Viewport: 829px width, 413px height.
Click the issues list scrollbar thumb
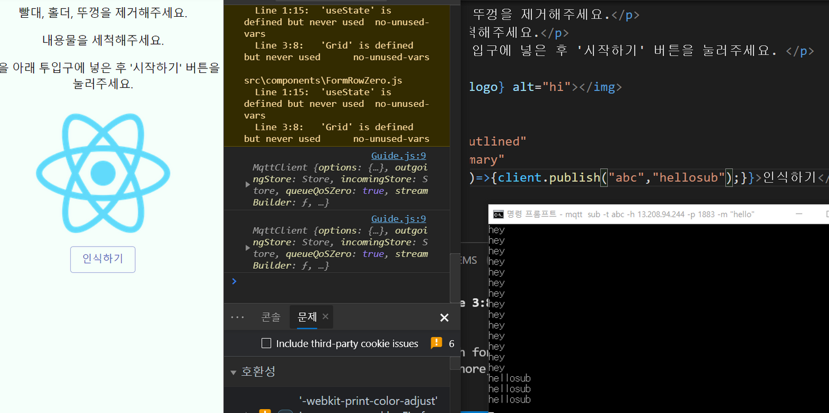point(455,363)
